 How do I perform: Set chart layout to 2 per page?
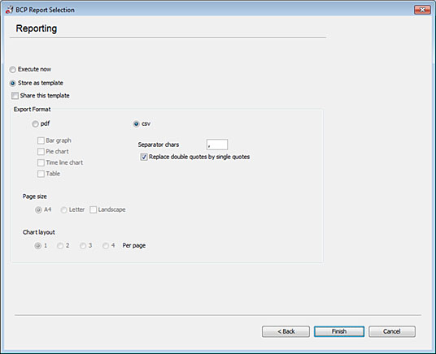60,246
